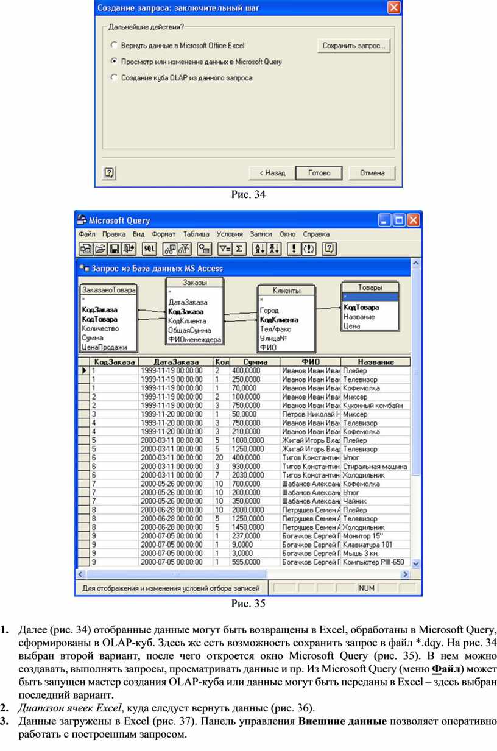Click Город field in Клиенты table
The width and height of the screenshot is (497, 751).
click(269, 311)
